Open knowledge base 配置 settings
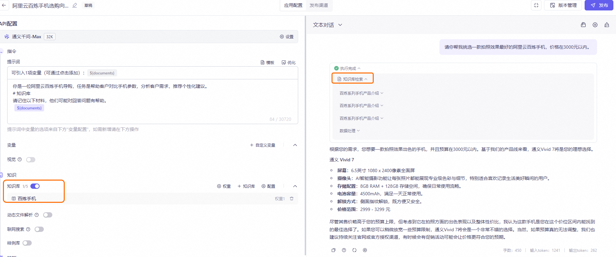The width and height of the screenshot is (616, 257). coord(268,186)
